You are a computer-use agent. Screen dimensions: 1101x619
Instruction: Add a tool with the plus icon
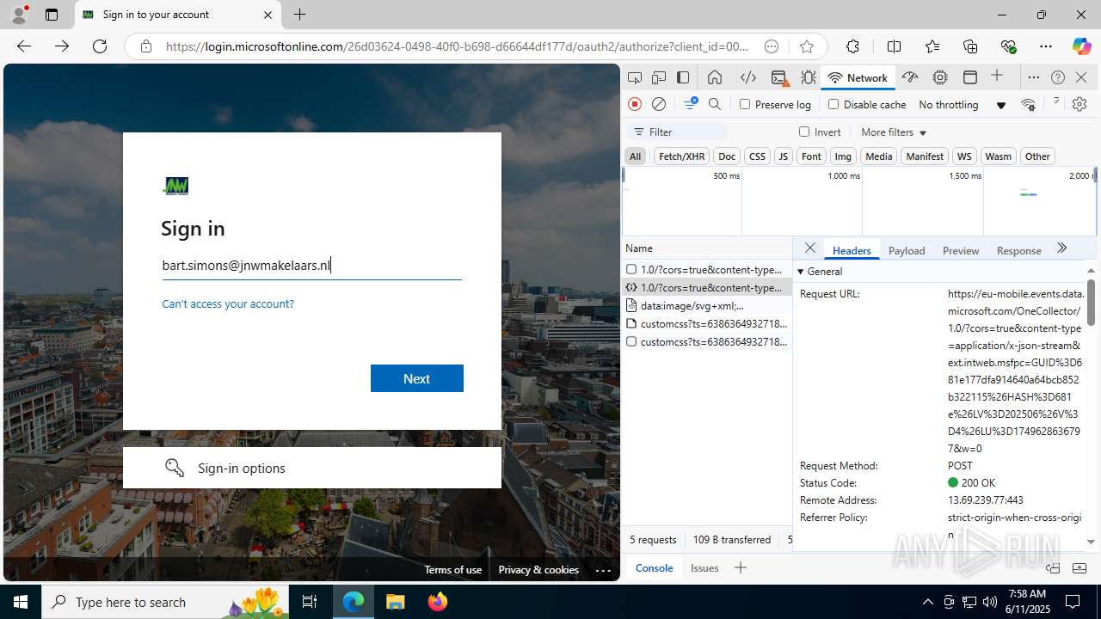997,77
